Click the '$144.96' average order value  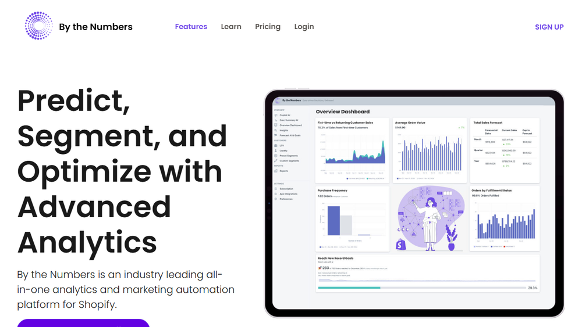tap(400, 128)
